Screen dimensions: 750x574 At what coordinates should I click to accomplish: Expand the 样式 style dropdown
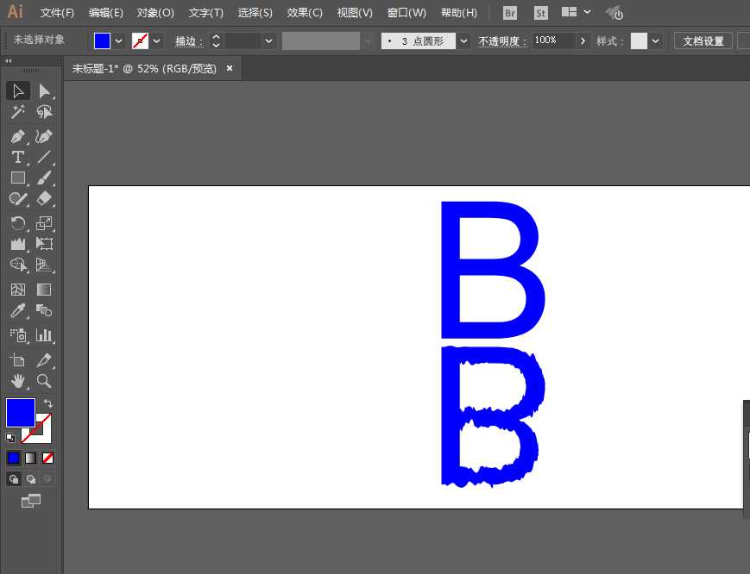[657, 41]
